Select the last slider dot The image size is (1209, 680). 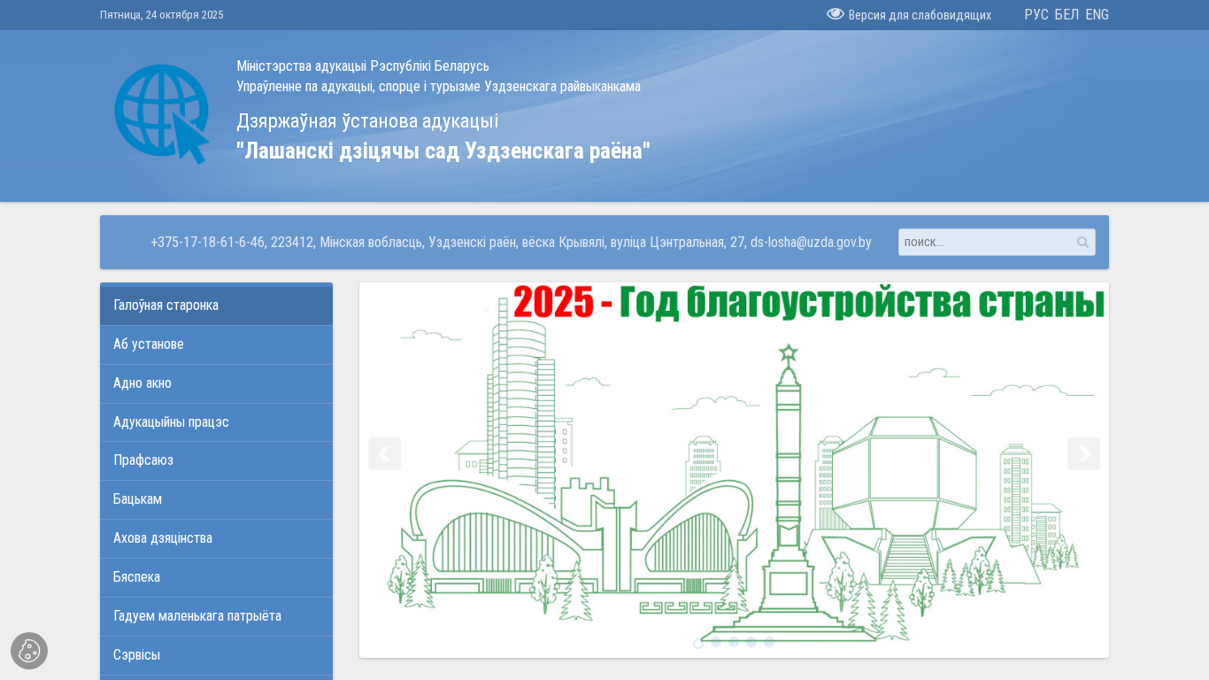769,643
